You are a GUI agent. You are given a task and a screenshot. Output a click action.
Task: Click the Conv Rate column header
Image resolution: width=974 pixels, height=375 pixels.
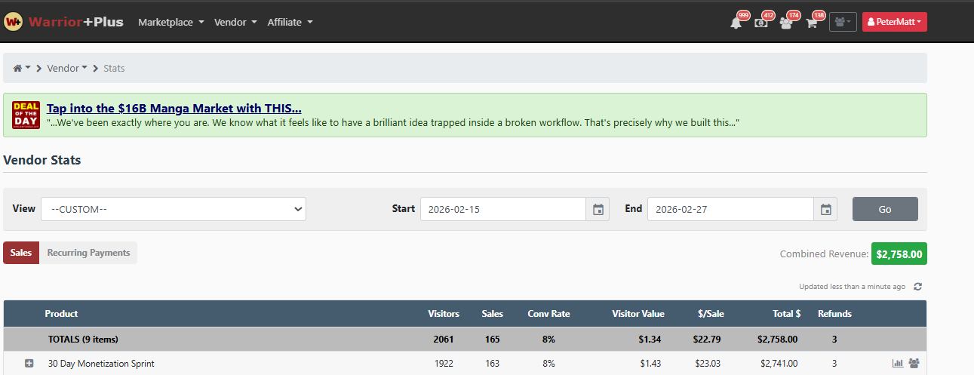tap(548, 314)
